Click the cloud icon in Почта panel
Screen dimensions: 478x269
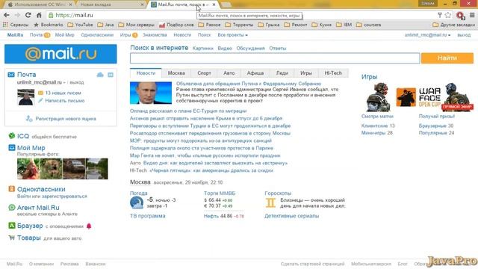click(100, 75)
